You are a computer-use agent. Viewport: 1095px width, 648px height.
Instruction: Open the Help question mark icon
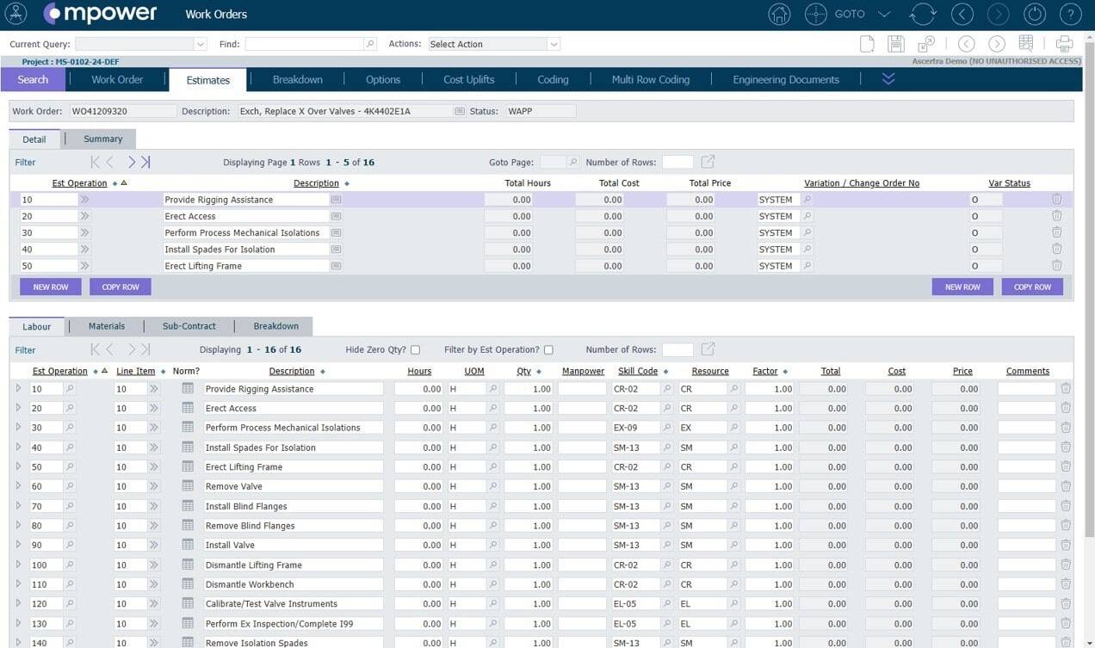click(1071, 15)
